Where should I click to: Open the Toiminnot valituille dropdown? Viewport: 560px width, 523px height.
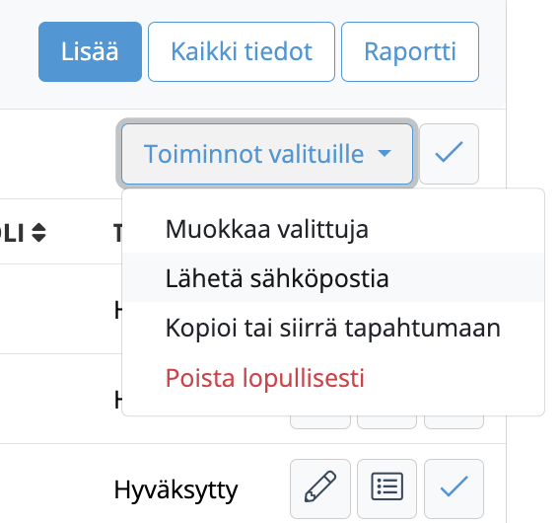267,154
